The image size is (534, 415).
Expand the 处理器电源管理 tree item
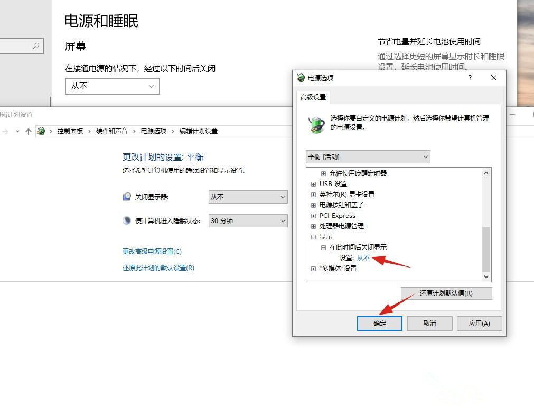tap(313, 226)
